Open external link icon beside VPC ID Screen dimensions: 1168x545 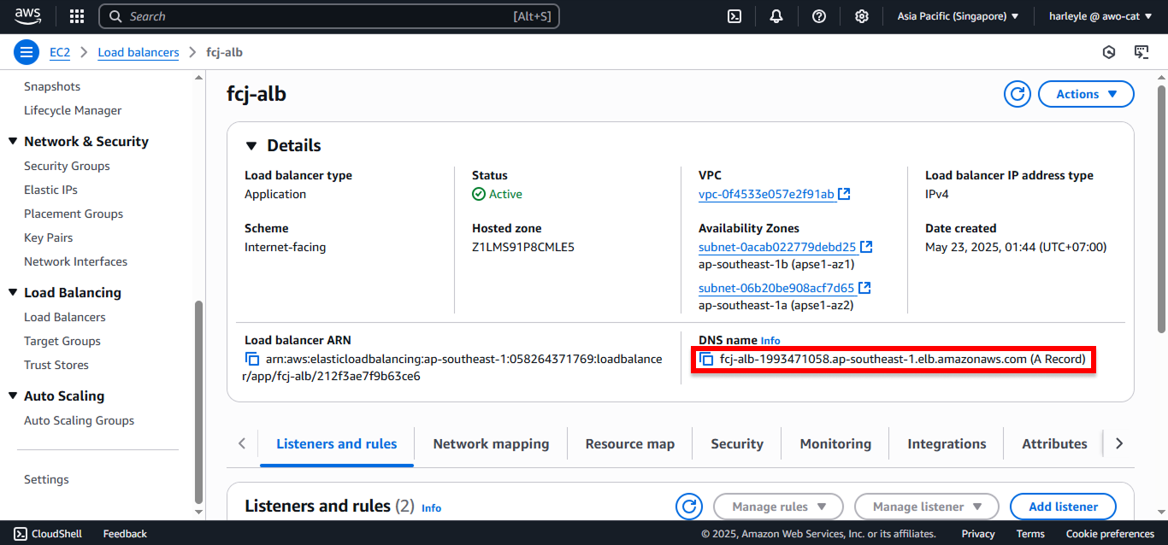844,194
